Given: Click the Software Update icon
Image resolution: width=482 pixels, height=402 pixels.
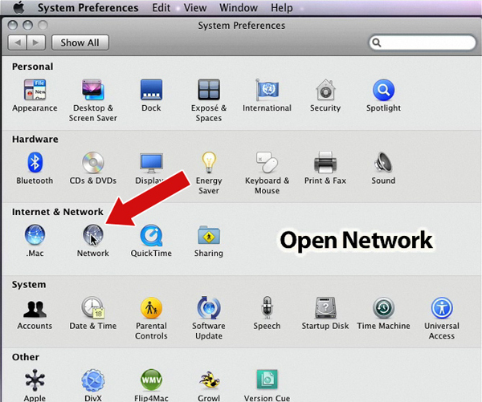Looking at the screenshot, I should tap(208, 308).
